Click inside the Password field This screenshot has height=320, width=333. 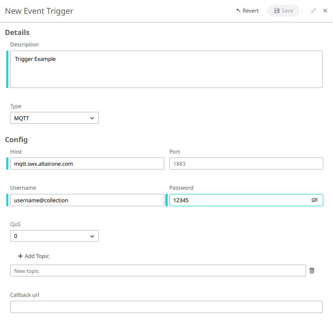pos(239,200)
